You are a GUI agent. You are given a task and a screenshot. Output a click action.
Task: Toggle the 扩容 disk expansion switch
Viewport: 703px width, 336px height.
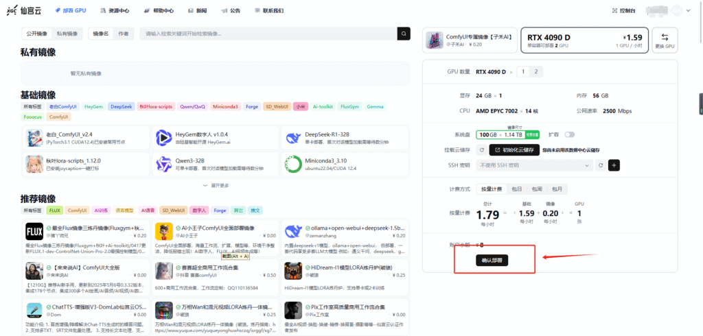click(x=569, y=134)
